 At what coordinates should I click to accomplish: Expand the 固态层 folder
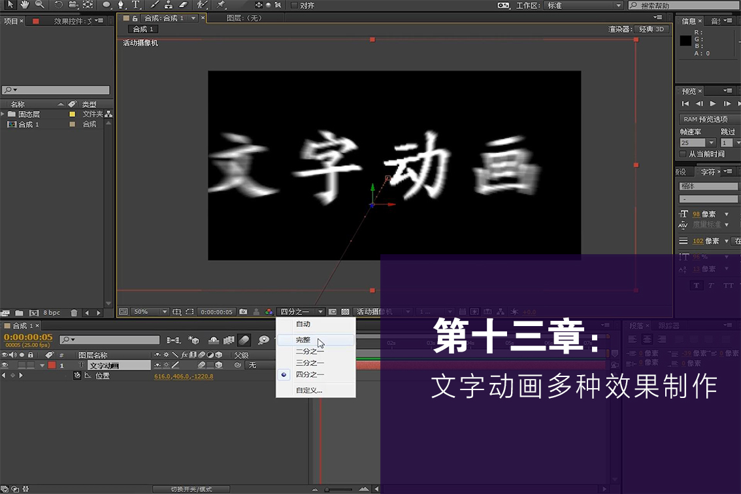3,114
